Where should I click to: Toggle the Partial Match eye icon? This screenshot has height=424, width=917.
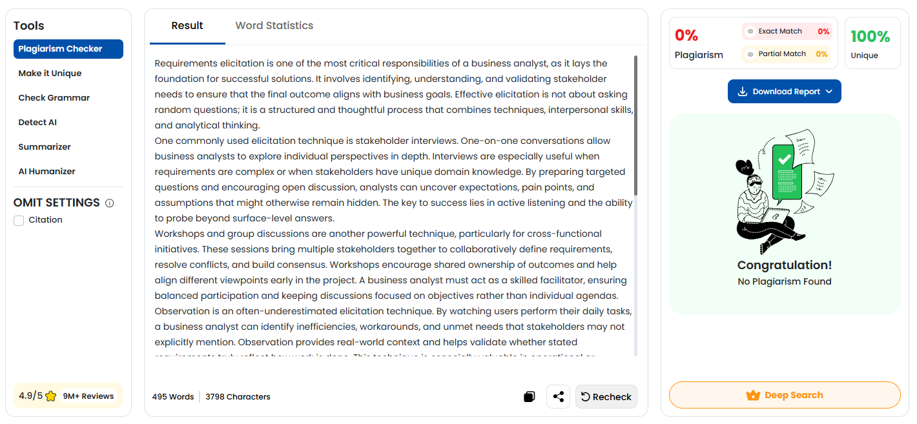point(750,54)
